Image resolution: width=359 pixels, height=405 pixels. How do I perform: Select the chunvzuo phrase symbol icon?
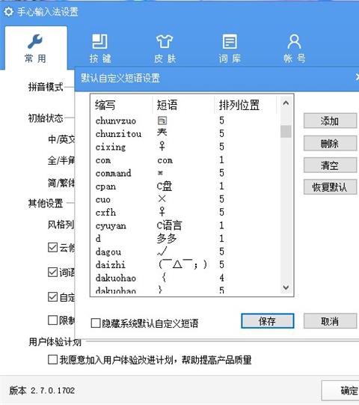point(162,121)
